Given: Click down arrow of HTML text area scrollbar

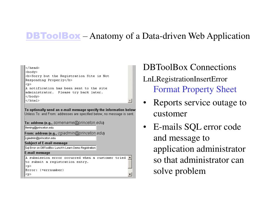Looking at the screenshot, I should pyautogui.click(x=130, y=101).
